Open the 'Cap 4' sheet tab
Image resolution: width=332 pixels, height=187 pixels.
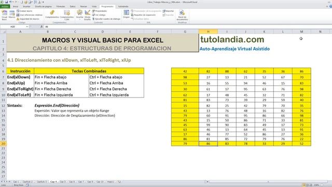pyautogui.click(x=53, y=182)
